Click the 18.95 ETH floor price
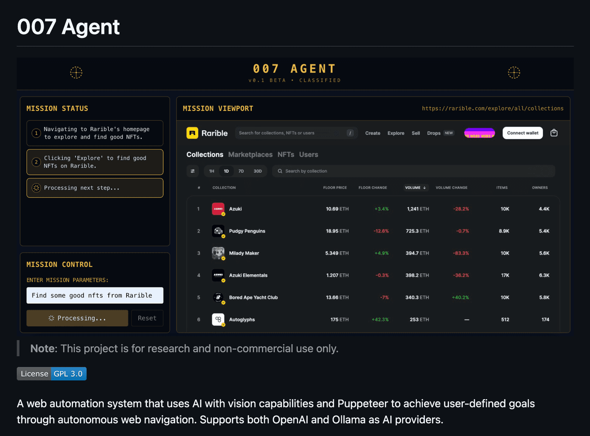Screen dimensions: 590x436 click(x=337, y=231)
